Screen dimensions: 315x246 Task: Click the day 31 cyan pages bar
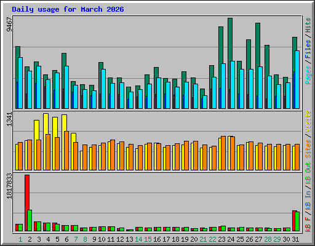[x=297, y=79]
